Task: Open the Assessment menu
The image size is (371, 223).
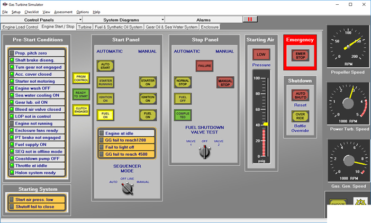Action: 63,12
